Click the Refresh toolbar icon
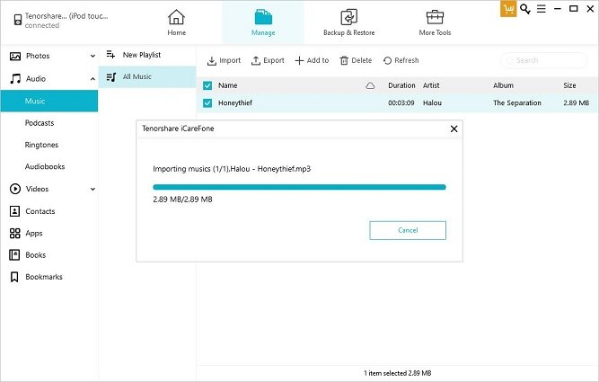This screenshot has width=599, height=382. [387, 60]
